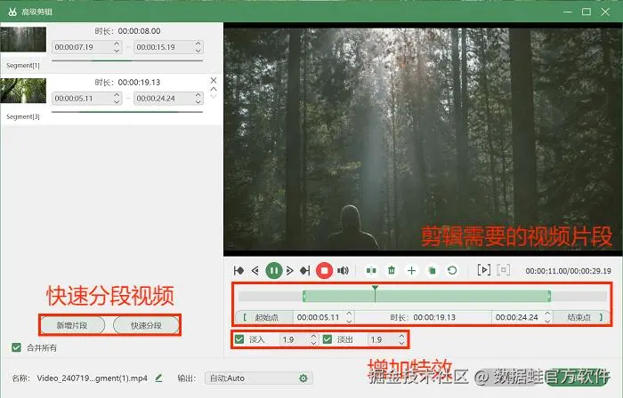Image resolution: width=623 pixels, height=398 pixels.
Task: Increase Segment[3] start time in list
Action: 117,95
